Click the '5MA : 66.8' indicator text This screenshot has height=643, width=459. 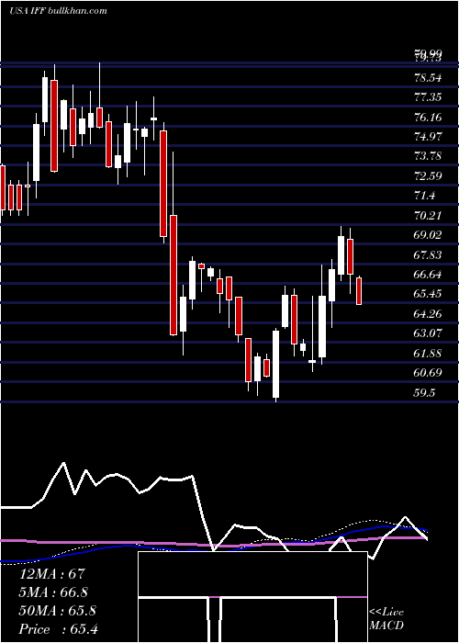53,592
